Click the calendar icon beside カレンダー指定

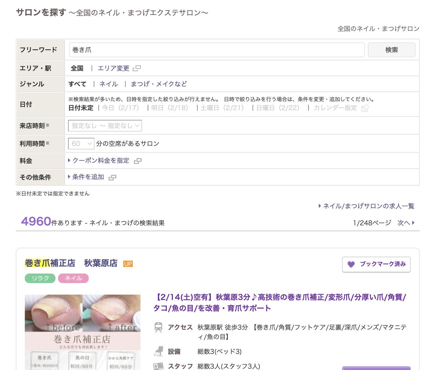click(365, 108)
